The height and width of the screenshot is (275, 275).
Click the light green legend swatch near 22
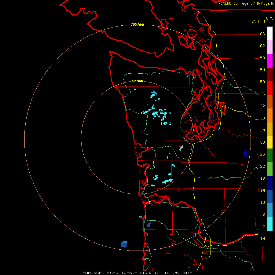(x=270, y=169)
